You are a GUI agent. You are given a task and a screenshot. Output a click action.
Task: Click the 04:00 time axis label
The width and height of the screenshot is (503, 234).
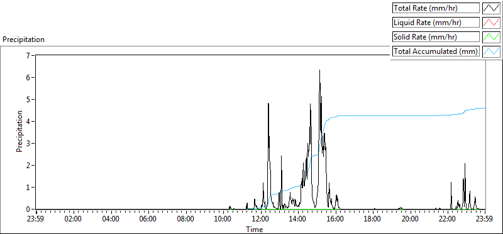[x=111, y=220]
